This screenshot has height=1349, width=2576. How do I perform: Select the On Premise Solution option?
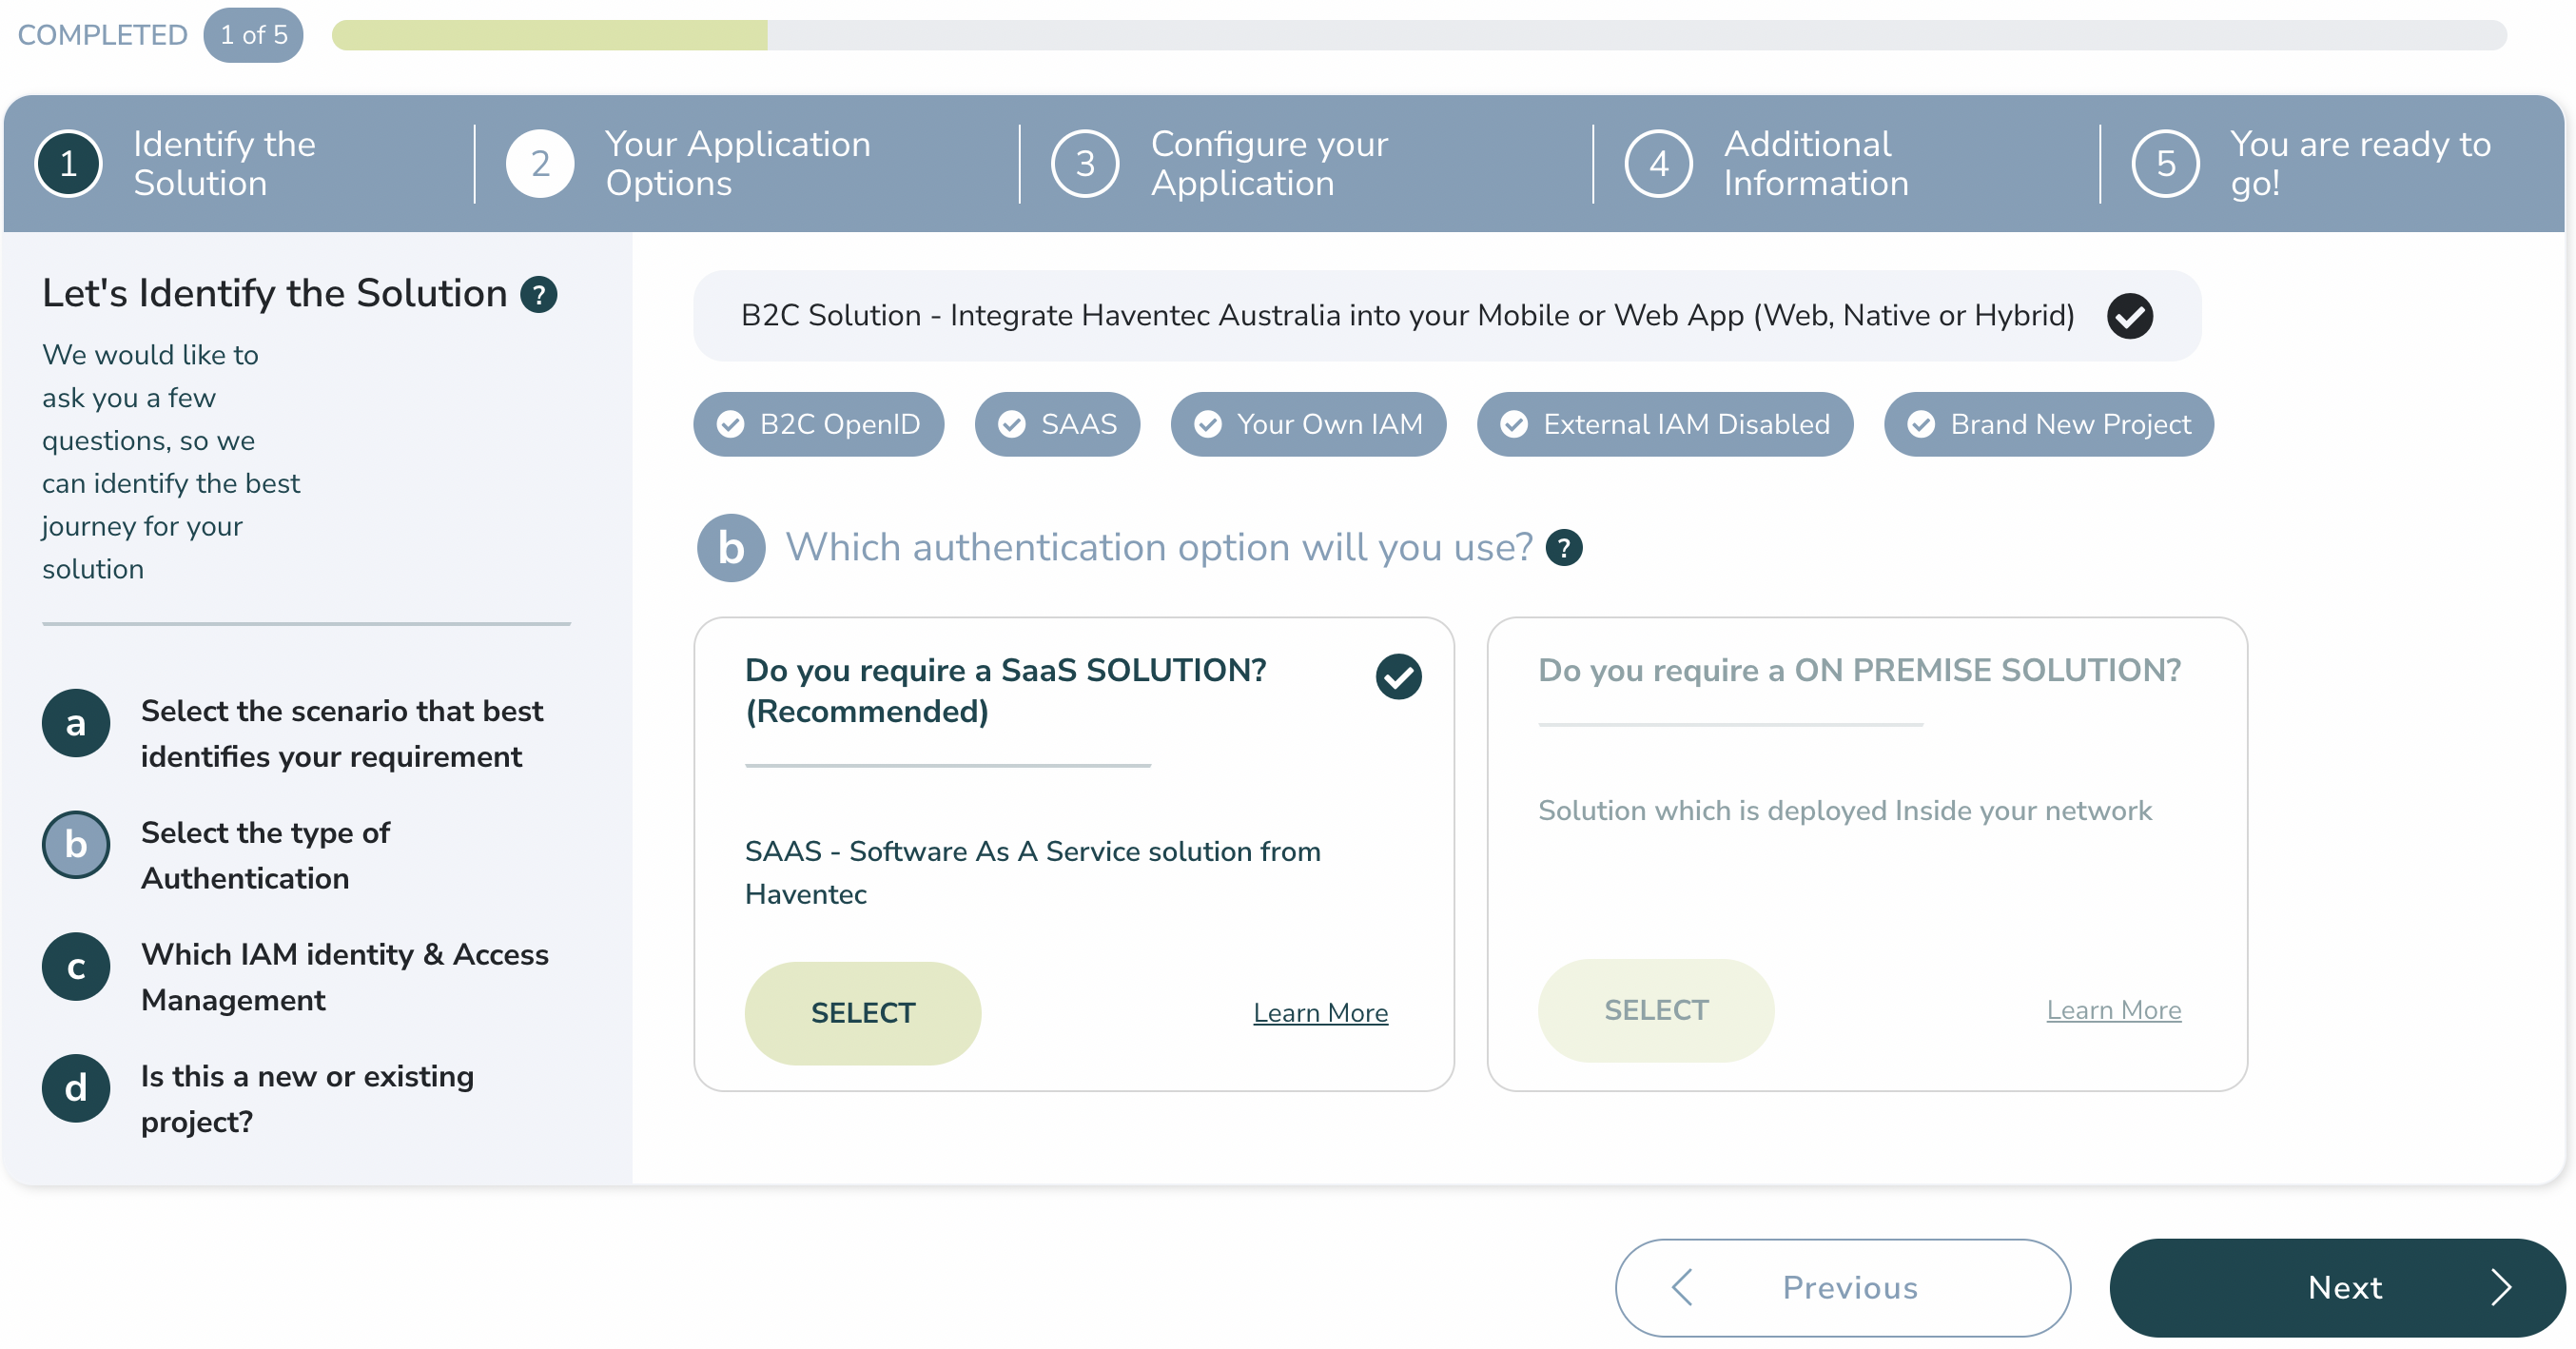[1656, 1010]
